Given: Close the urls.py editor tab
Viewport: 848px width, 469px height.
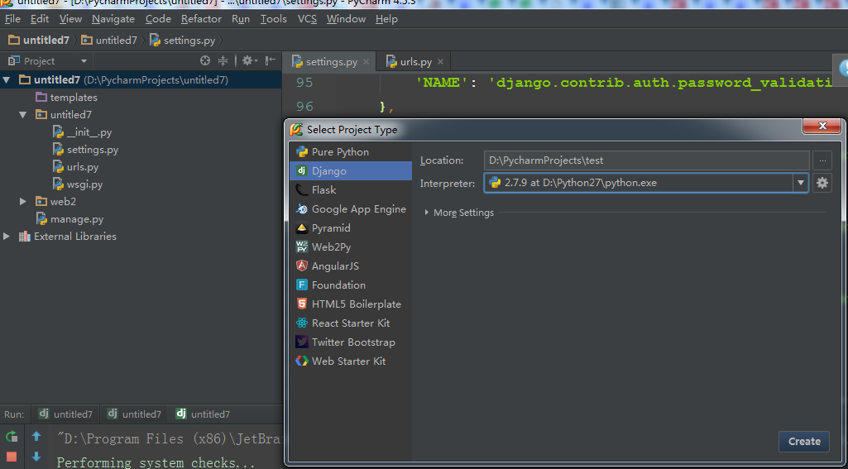Looking at the screenshot, I should [440, 62].
